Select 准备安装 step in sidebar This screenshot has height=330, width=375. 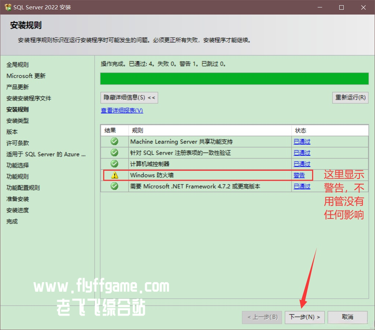[x=18, y=199]
